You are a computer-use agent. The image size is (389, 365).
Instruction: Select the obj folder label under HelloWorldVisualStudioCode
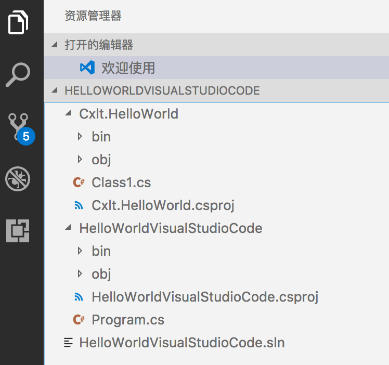coord(101,274)
